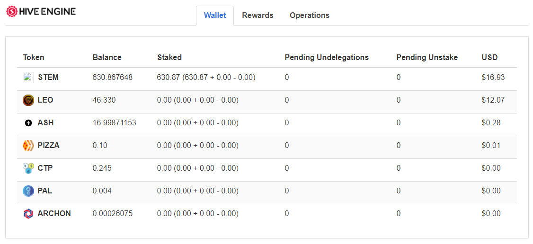Click the PAL token blue icon

click(x=28, y=191)
